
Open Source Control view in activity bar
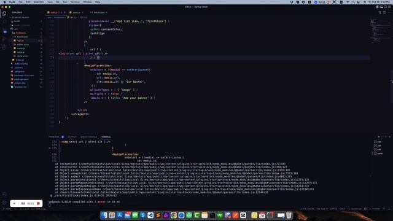click(x=5, y=31)
